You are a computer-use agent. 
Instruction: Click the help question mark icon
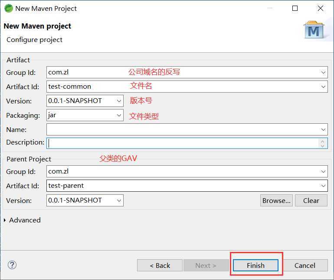click(x=12, y=265)
